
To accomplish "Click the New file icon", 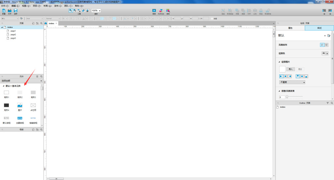I will 4,11.
